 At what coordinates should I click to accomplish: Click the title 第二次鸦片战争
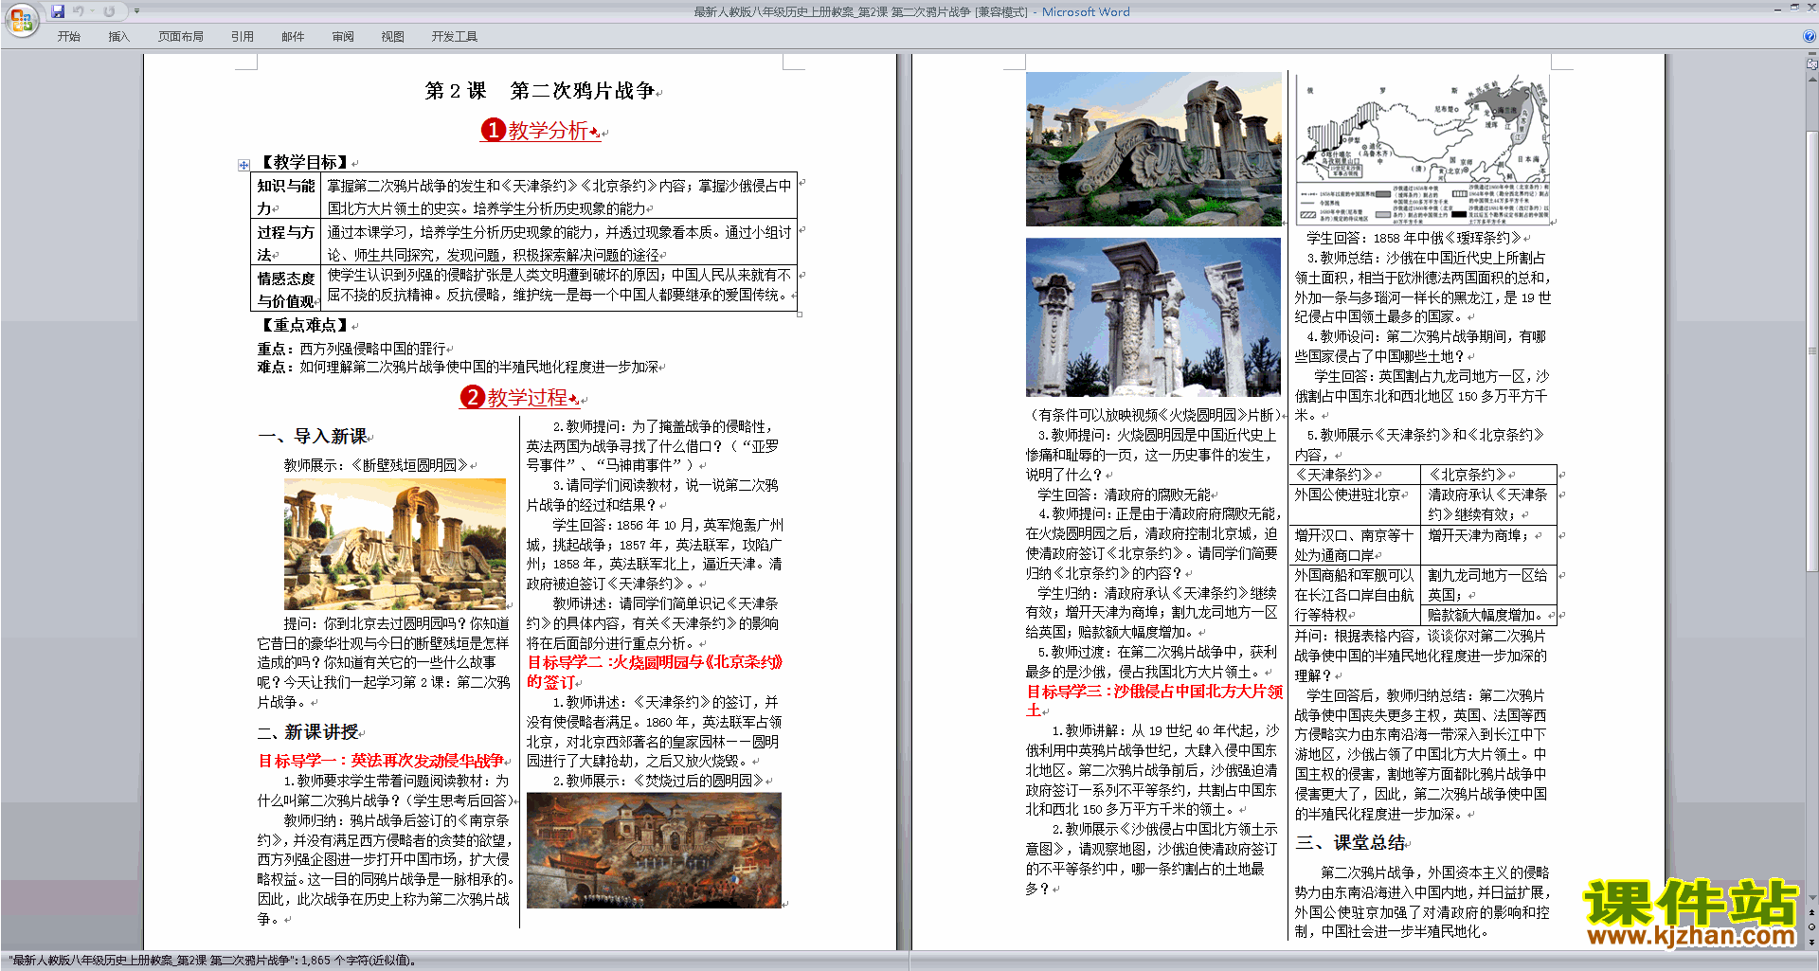(x=583, y=91)
